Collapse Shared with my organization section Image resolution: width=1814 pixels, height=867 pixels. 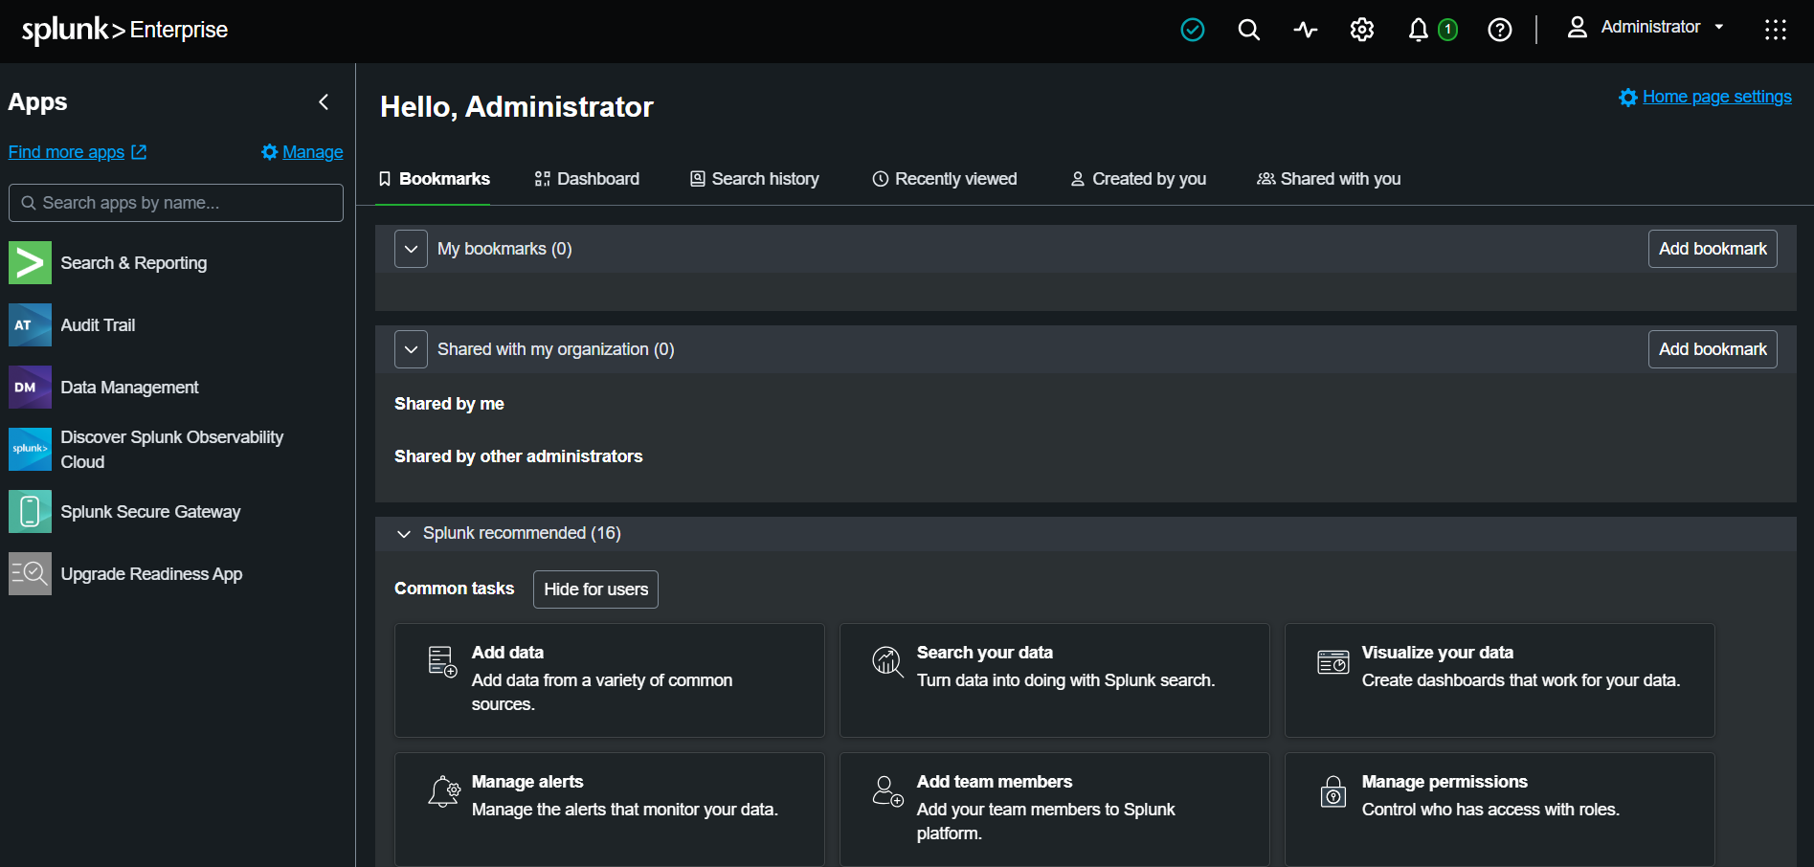point(411,349)
